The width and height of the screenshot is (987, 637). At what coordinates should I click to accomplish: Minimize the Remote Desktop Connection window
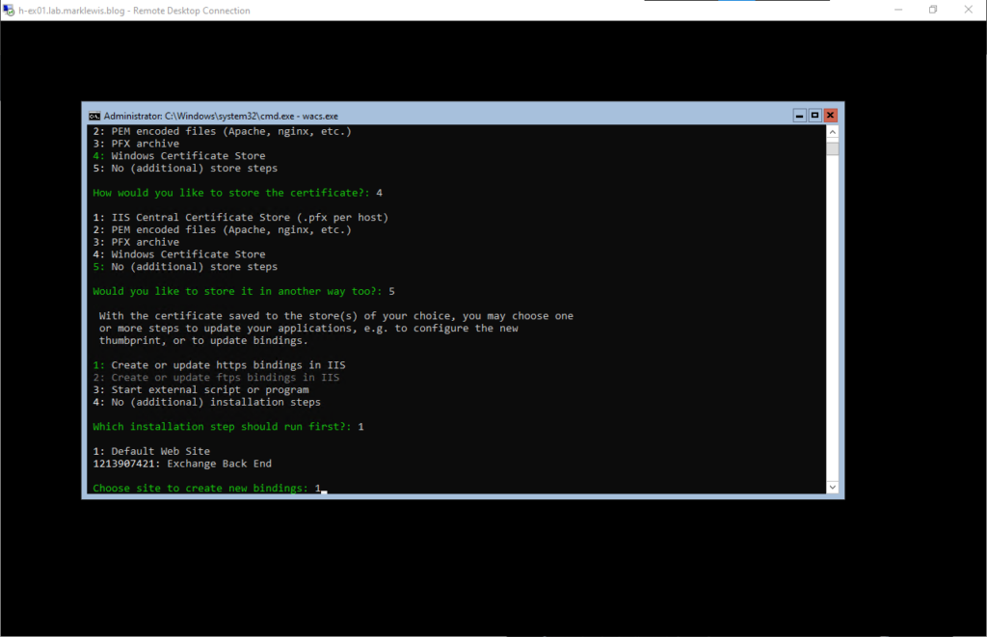(898, 10)
